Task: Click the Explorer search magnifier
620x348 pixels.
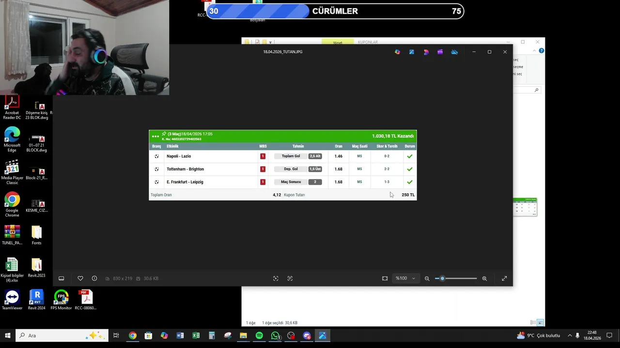Action: pos(536,90)
